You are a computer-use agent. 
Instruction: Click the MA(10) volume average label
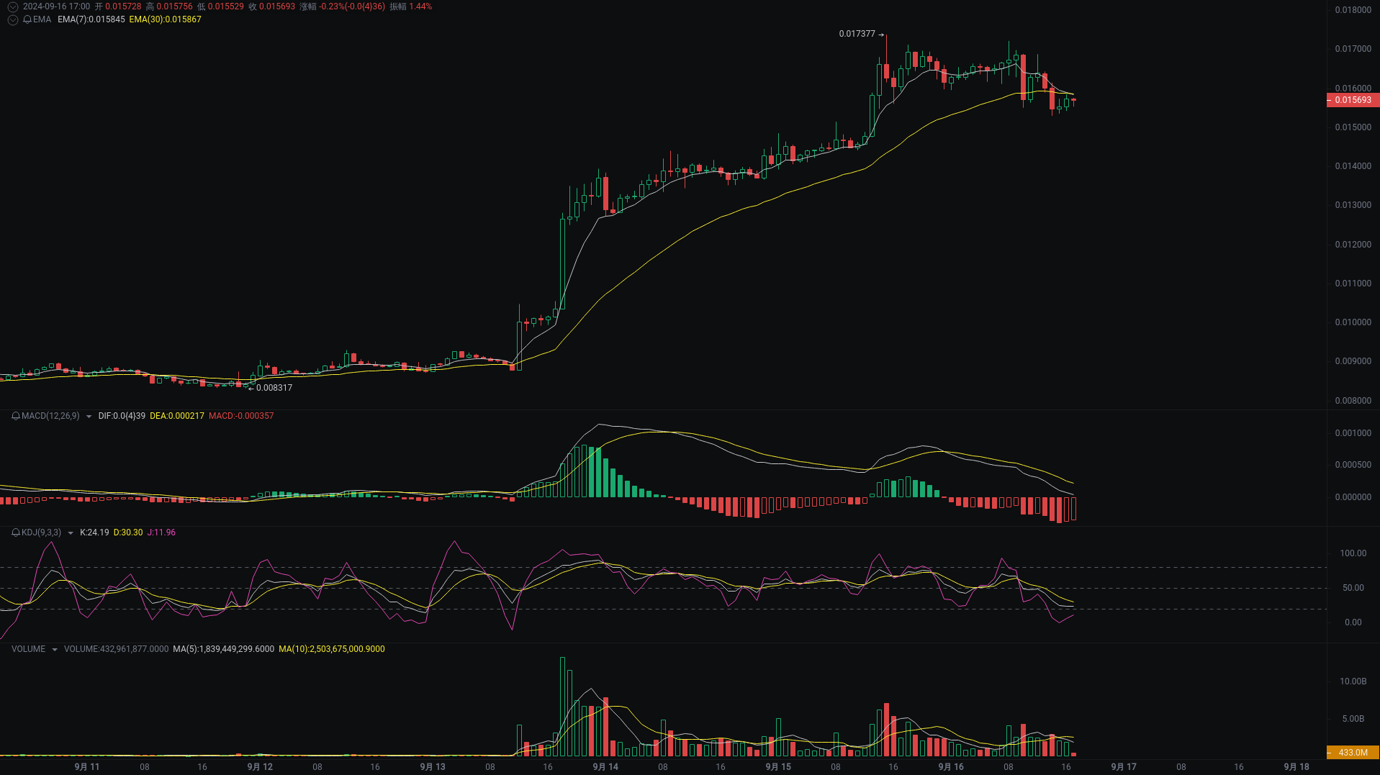pos(332,648)
